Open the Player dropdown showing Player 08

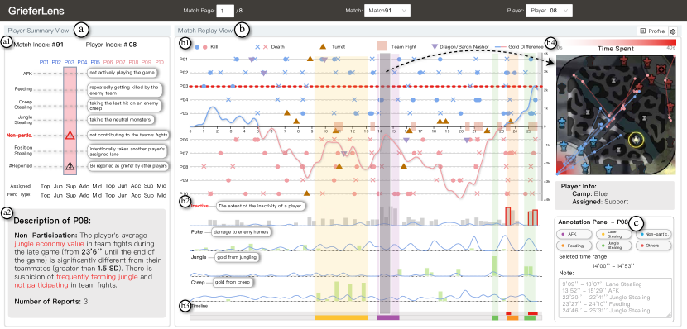pyautogui.click(x=549, y=11)
